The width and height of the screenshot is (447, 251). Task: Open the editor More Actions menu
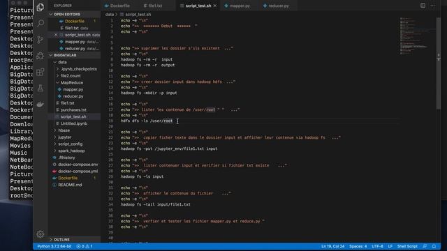point(433,6)
